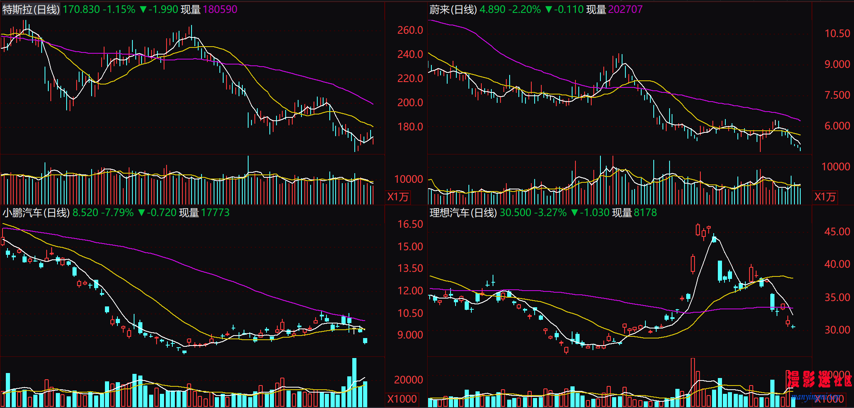Click Tesla's latest price 170.830
Image resolution: width=854 pixels, height=408 pixels.
pos(81,9)
